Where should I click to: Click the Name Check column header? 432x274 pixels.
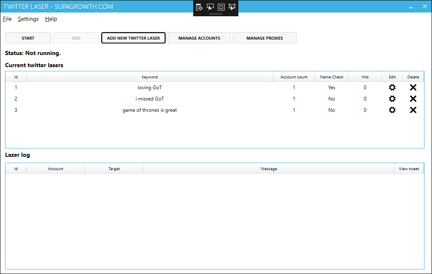click(x=332, y=77)
